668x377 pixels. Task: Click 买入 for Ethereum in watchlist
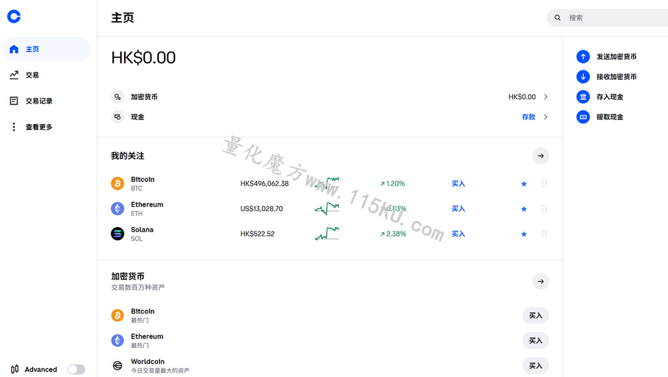[458, 209]
